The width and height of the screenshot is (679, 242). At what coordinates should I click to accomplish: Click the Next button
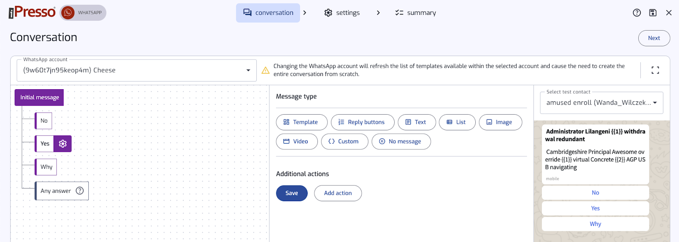point(654,38)
